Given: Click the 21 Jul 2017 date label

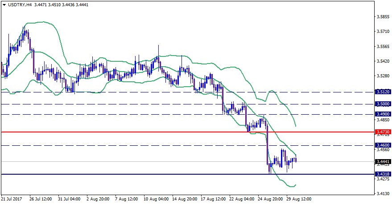Looking at the screenshot, I should pyautogui.click(x=13, y=199).
